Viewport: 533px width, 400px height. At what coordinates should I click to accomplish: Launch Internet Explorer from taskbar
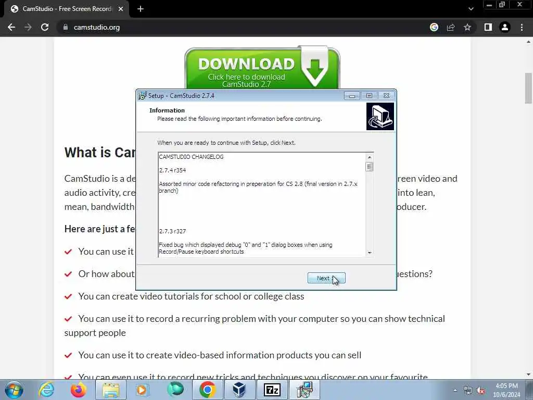tap(46, 390)
